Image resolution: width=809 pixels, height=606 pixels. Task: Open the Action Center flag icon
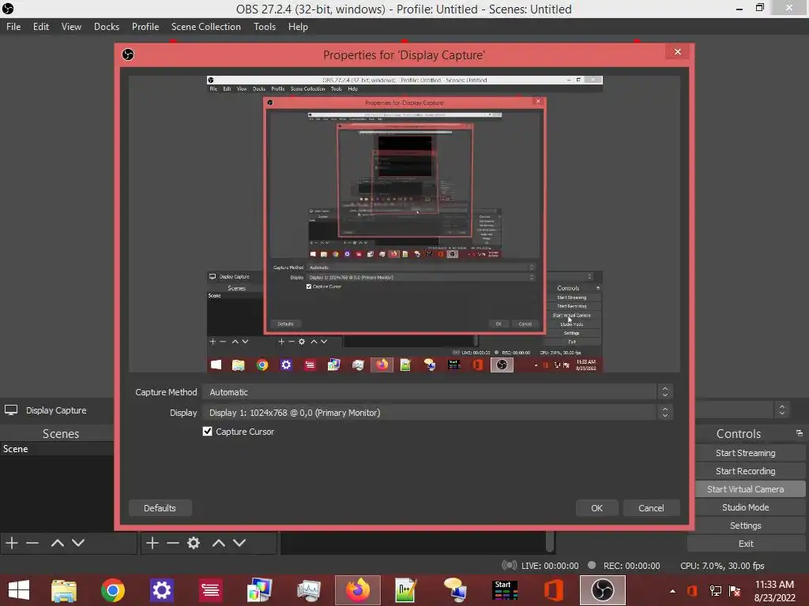pyautogui.click(x=735, y=591)
